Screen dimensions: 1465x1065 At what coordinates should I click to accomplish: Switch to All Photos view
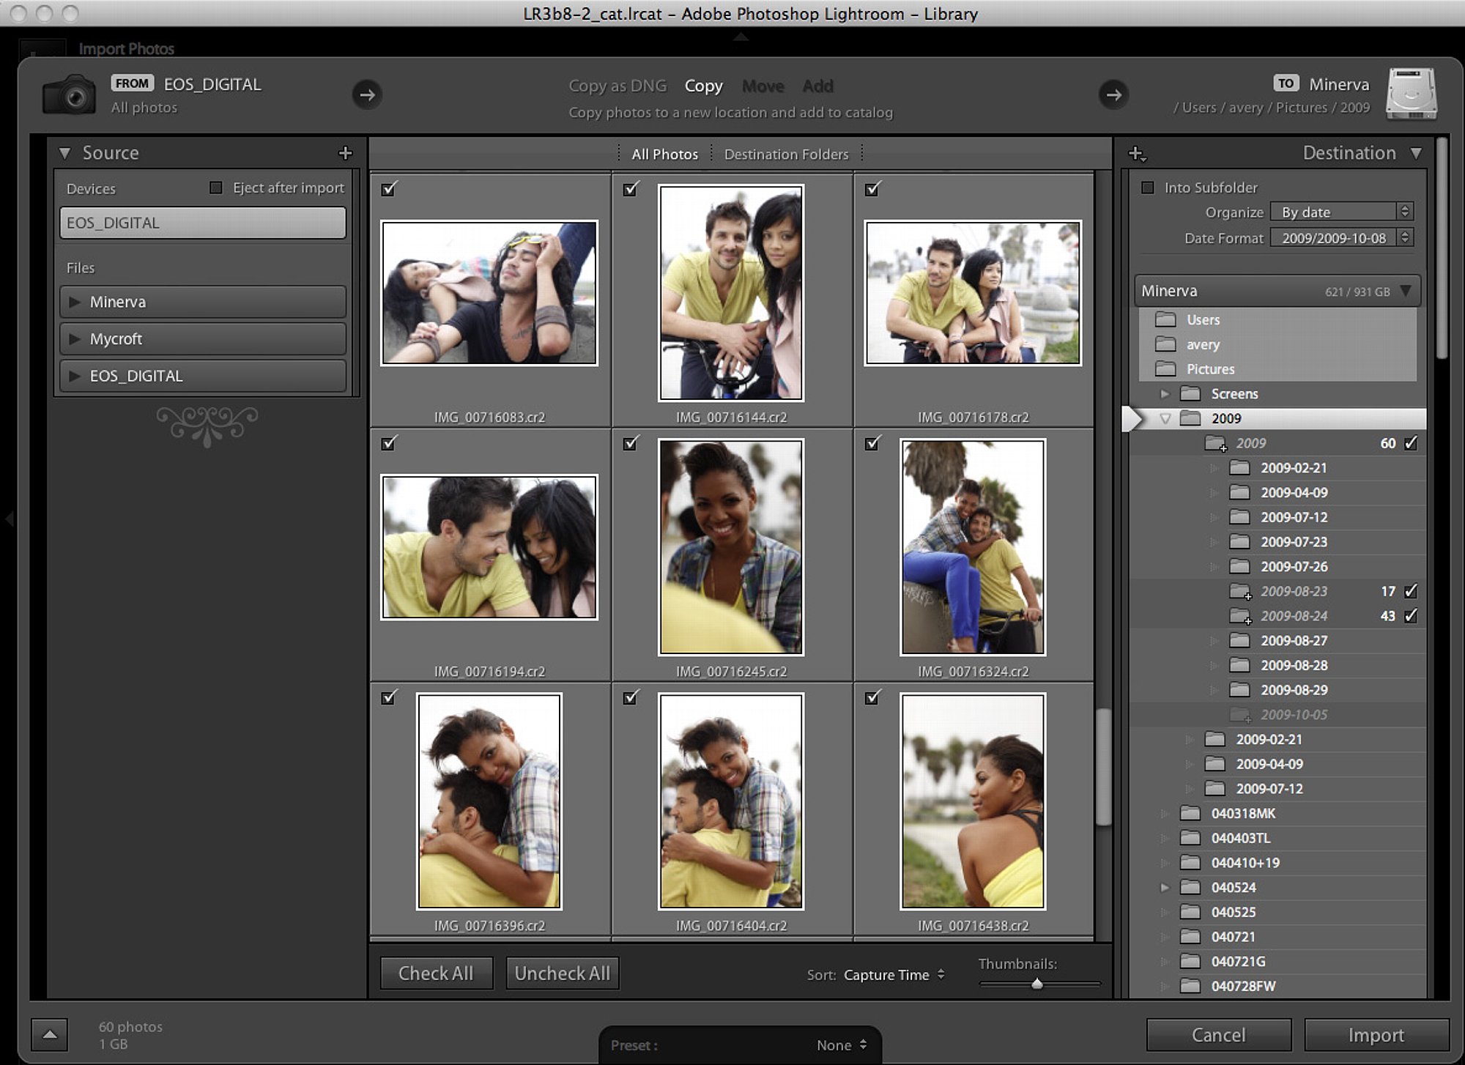tap(664, 155)
